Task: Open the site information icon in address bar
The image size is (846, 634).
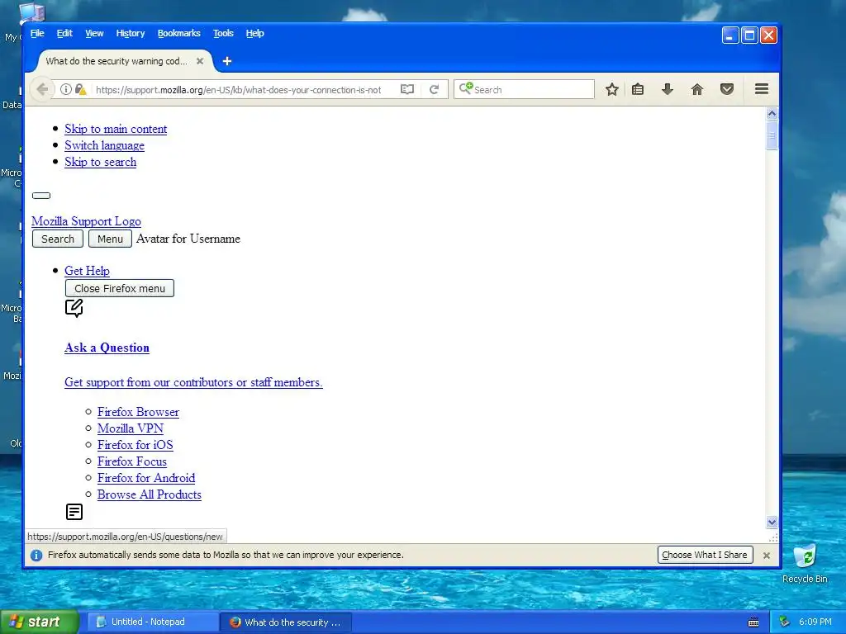Action: click(66, 89)
